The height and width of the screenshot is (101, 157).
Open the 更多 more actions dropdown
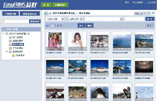pyautogui.click(x=150, y=26)
